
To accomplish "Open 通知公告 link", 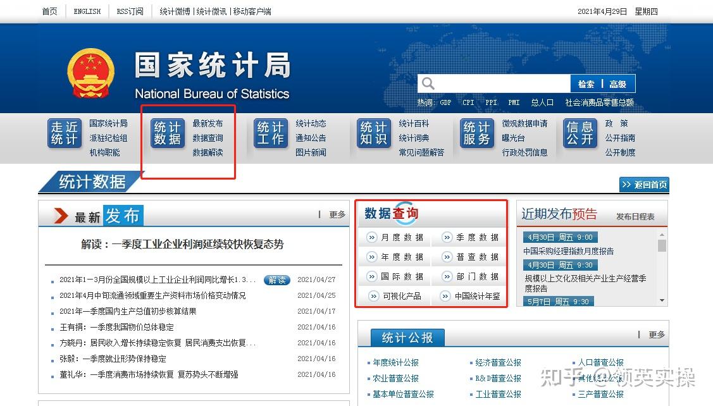I will pyautogui.click(x=311, y=138).
